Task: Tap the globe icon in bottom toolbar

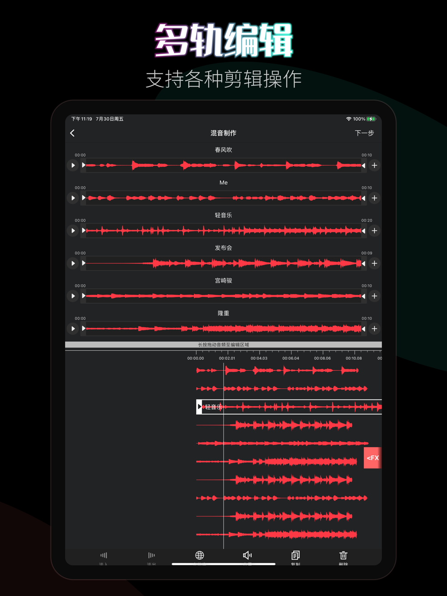Action: 200,555
